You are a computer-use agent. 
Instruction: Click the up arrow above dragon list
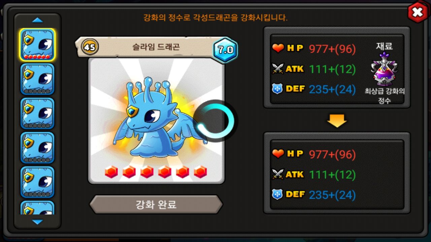37,20
